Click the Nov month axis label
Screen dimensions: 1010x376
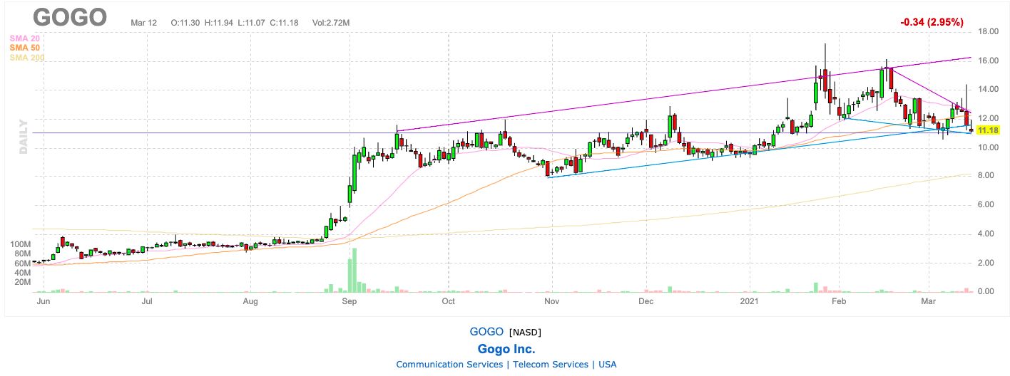pyautogui.click(x=551, y=302)
